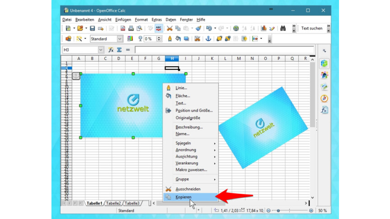
Task: Click the Text suchen search field
Action: [x=312, y=28]
